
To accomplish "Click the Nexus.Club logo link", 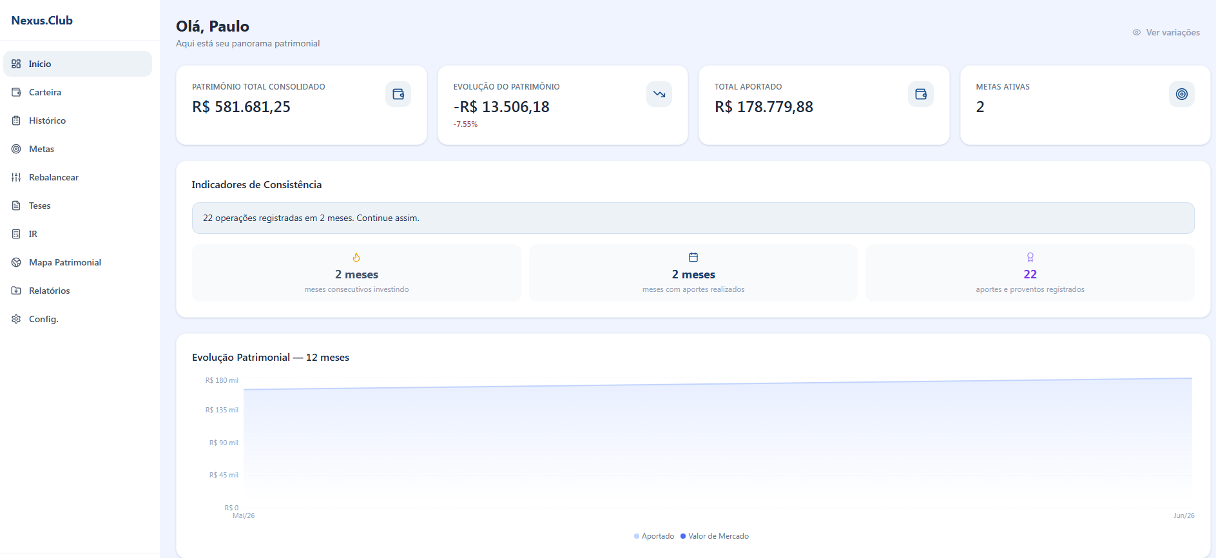I will coord(42,21).
